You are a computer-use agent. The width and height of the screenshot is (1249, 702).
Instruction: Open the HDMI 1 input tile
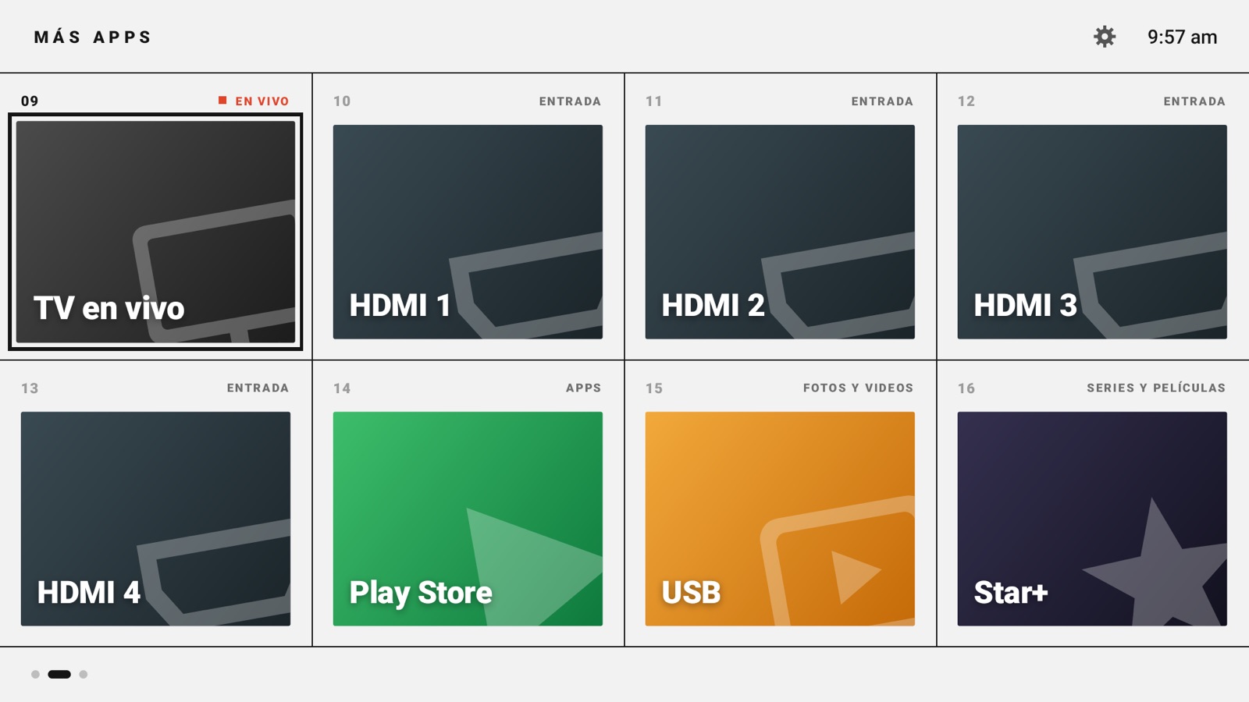click(x=468, y=232)
